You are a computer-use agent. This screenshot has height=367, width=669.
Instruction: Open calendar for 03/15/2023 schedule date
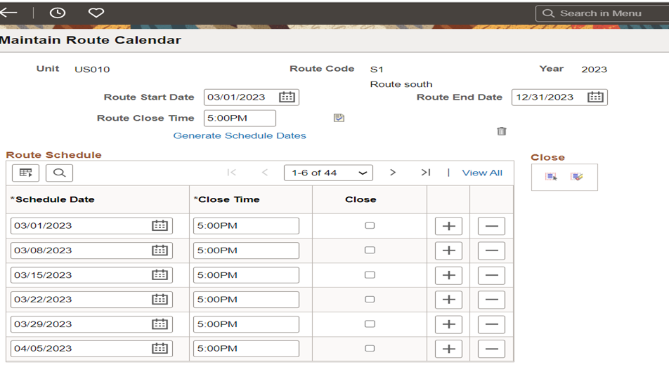tap(160, 275)
